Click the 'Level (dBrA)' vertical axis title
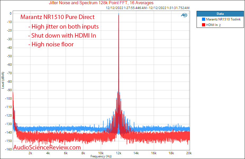The width and height of the screenshot is (245, 159). pyautogui.click(x=3, y=80)
